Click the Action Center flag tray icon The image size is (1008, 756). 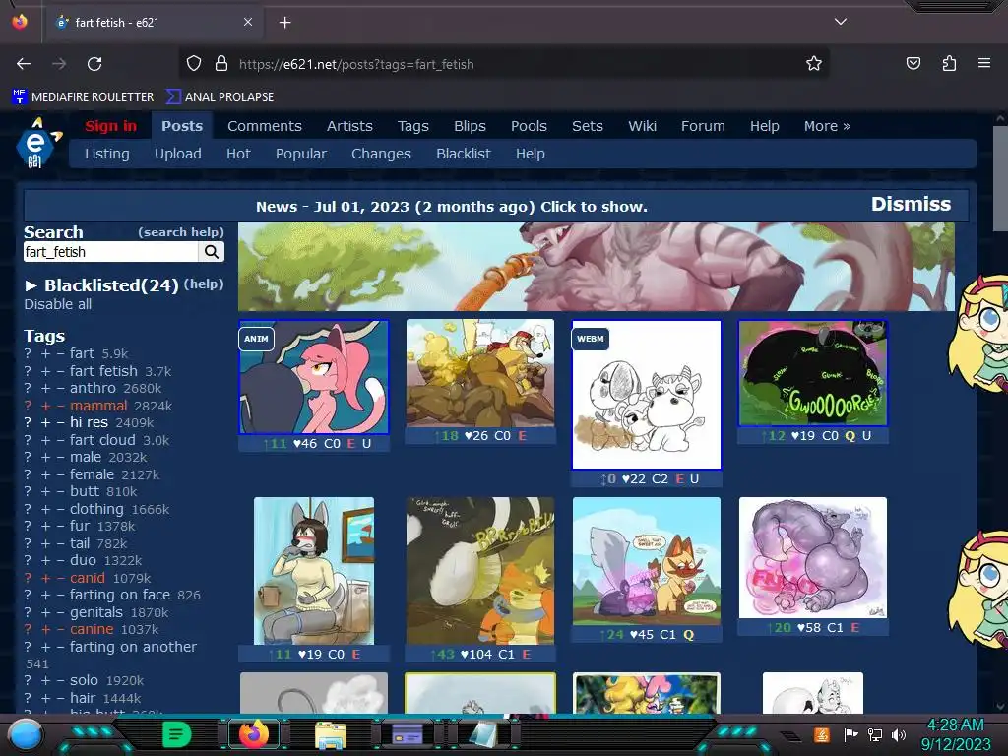(850, 734)
